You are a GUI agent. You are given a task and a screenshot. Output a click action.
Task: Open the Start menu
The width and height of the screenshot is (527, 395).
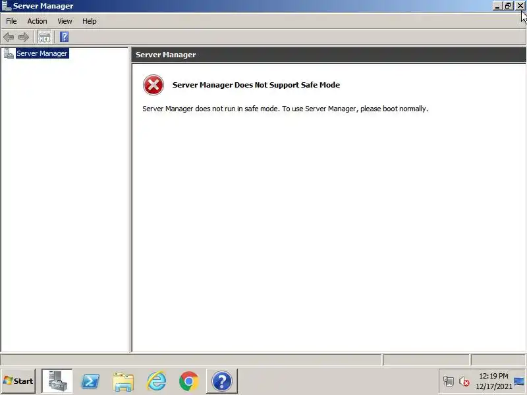click(x=18, y=381)
